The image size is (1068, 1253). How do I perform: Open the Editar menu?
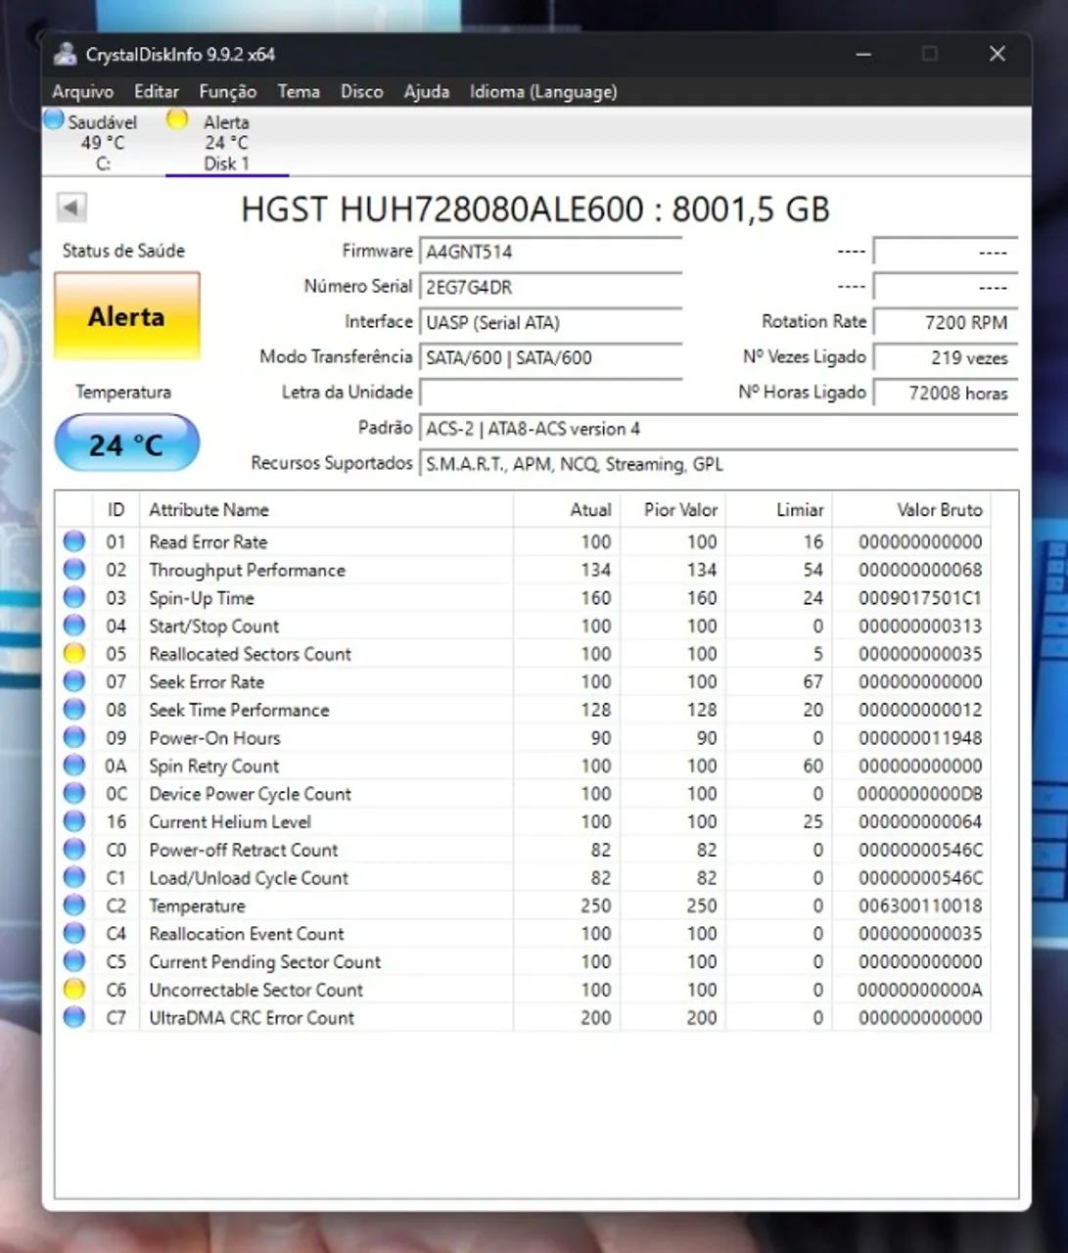tap(157, 91)
